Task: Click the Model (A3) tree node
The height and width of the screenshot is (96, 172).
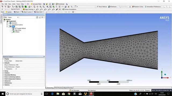Action: (x=12, y=21)
